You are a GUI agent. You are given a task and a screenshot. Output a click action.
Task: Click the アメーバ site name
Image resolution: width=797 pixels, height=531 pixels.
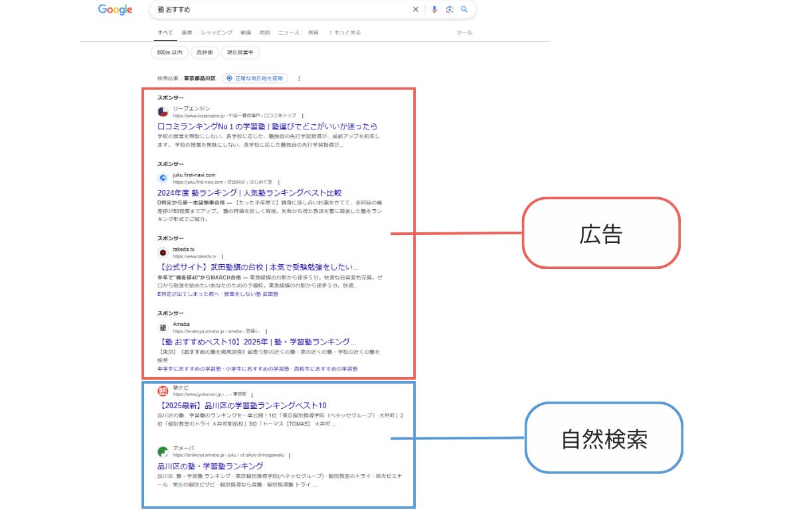point(183,449)
